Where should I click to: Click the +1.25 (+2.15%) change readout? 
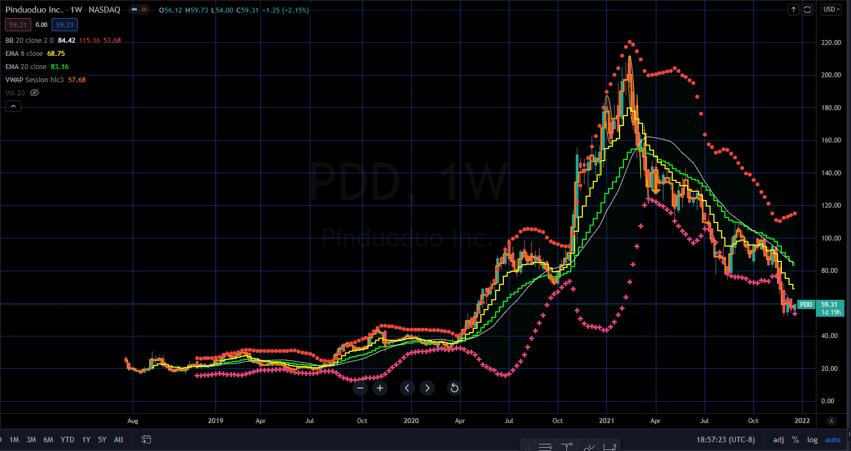click(285, 10)
